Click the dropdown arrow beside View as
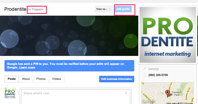Viewport: 198px width, 104px height. point(110,9)
